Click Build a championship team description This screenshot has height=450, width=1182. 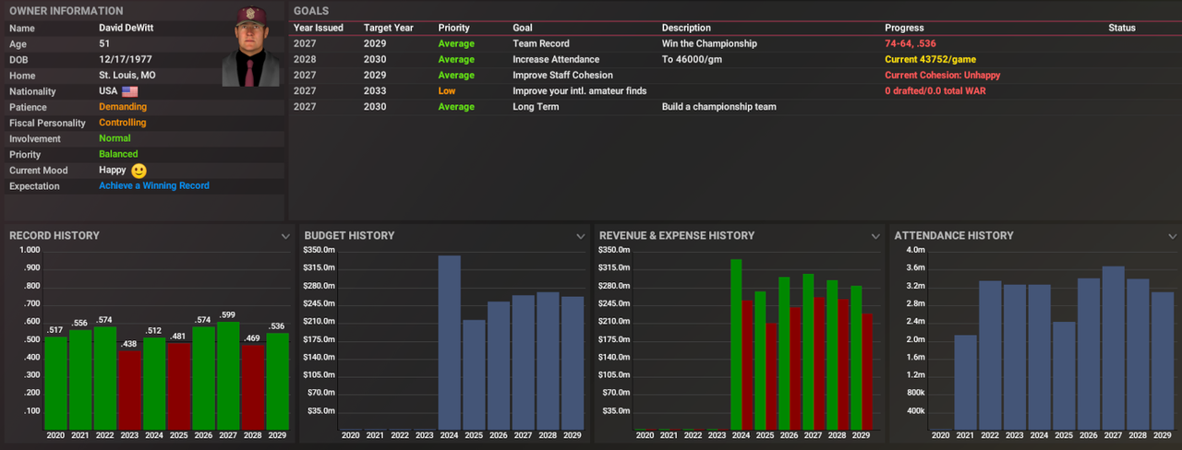tap(718, 107)
